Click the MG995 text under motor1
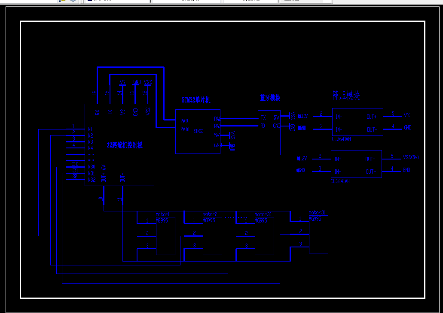This screenshot has width=443, height=313. click(x=162, y=220)
